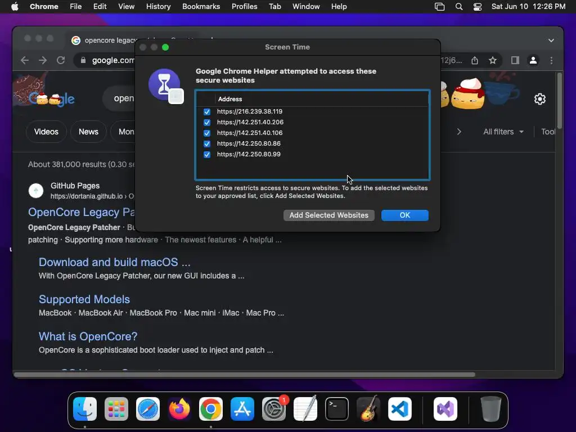
Task: Share this page from the address bar
Action: [x=475, y=60]
